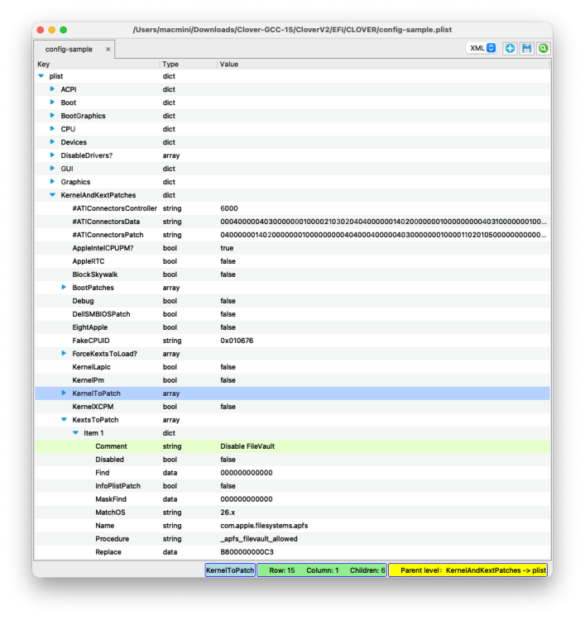
Task: Select the BlockSkywalk row
Action: (x=292, y=274)
